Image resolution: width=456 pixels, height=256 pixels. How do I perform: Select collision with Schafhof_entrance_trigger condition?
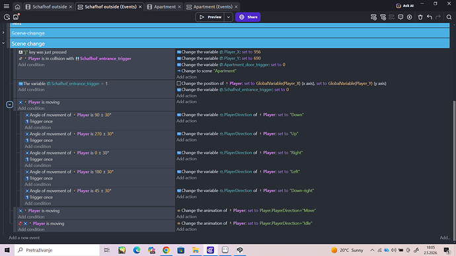tap(75, 59)
